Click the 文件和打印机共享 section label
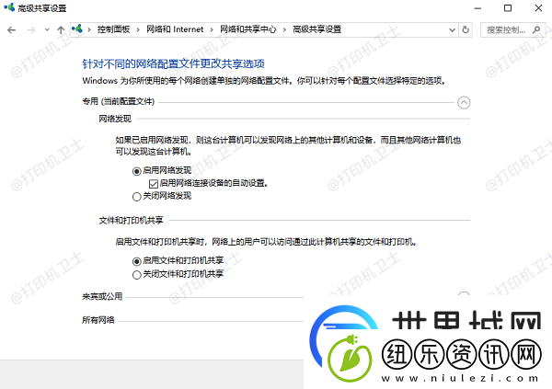 pos(131,221)
